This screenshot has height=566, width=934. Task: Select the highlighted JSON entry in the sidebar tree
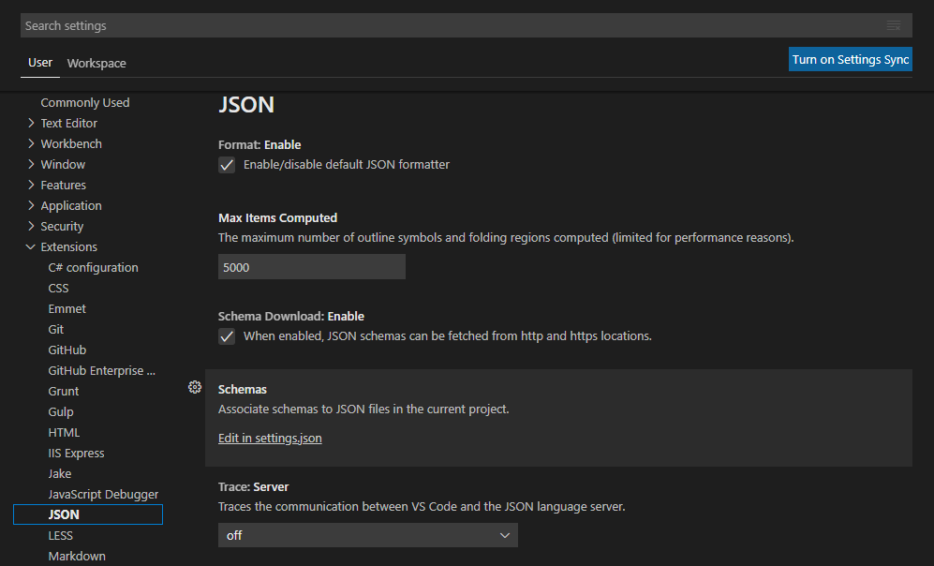pyautogui.click(x=88, y=514)
